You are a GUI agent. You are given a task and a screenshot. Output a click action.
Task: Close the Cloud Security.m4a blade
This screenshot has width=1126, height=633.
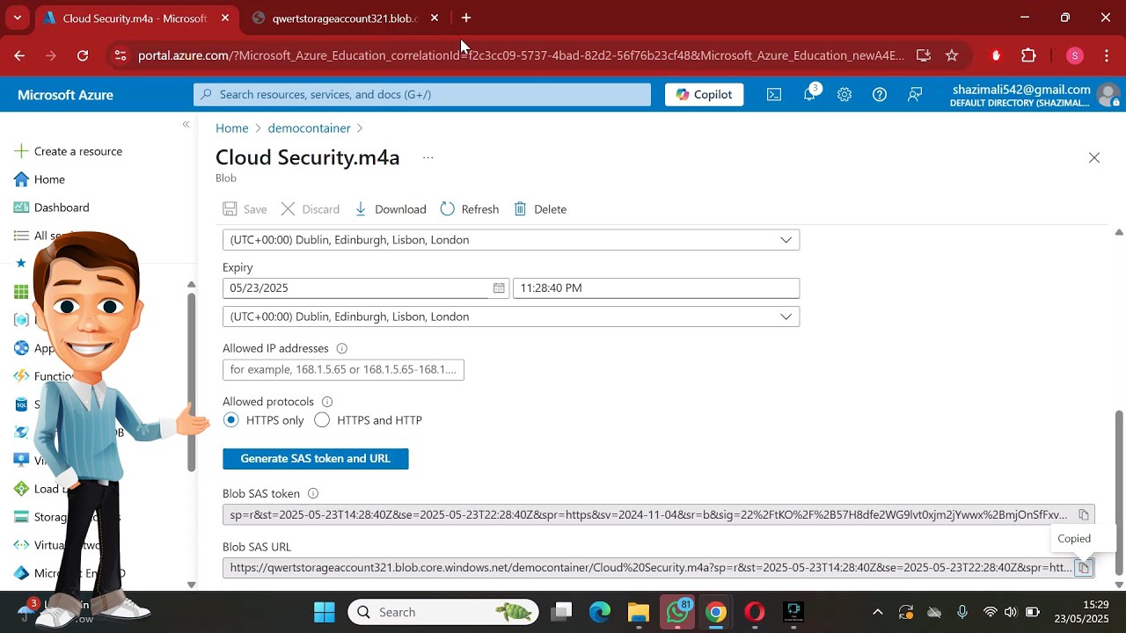tap(1094, 158)
